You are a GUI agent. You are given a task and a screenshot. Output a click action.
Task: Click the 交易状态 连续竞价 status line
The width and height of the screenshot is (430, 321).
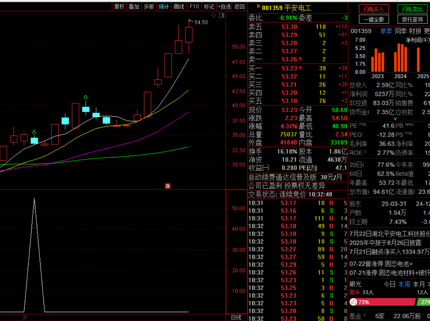pyautogui.click(x=291, y=194)
